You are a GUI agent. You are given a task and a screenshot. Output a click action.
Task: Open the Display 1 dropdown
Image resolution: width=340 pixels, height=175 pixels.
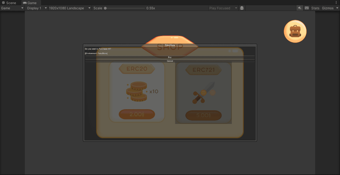(37, 8)
